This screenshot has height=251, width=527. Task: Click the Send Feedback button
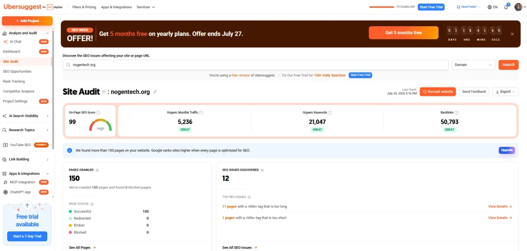(474, 92)
